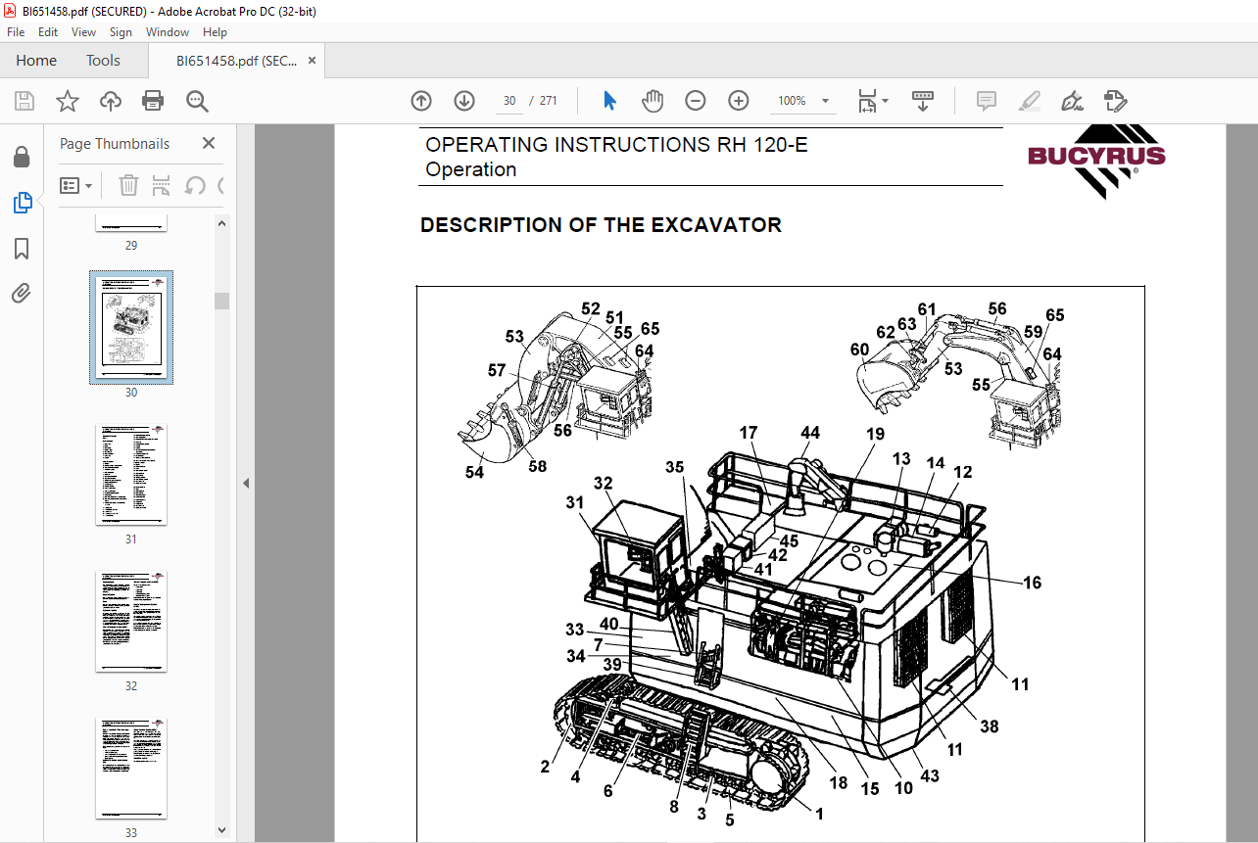Click the 271 total pages label
This screenshot has width=1258, height=843.
548,101
